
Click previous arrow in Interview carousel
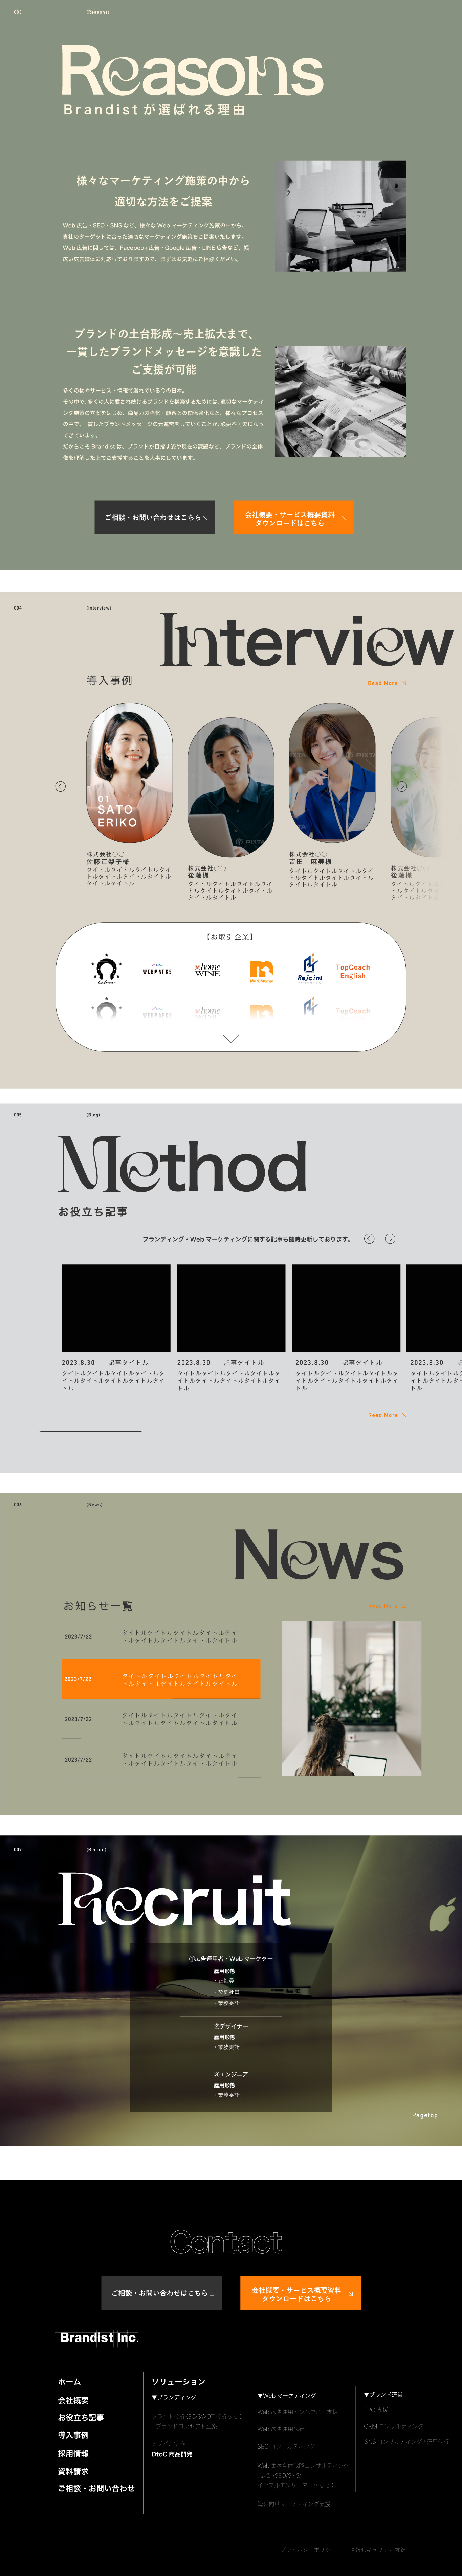pyautogui.click(x=60, y=786)
